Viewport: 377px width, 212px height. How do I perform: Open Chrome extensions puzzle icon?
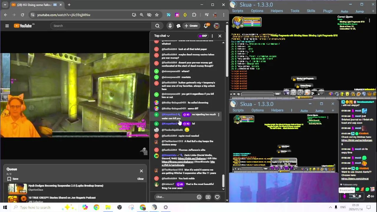tap(194, 15)
